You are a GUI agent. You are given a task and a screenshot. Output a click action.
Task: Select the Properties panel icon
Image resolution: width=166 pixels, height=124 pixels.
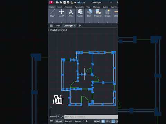[98, 12]
